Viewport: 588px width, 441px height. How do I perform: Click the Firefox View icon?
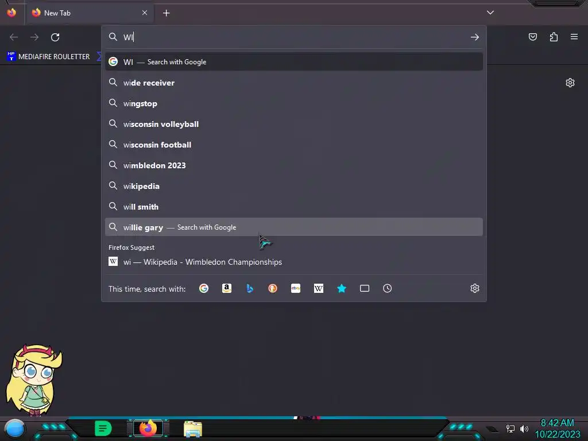pos(11,13)
